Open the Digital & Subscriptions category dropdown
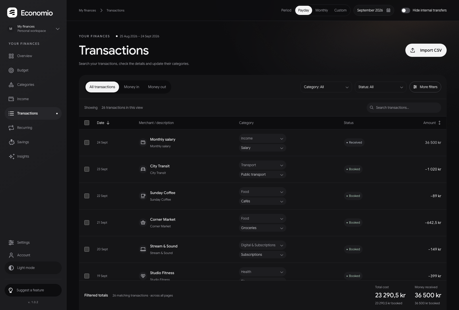 tap(262, 245)
